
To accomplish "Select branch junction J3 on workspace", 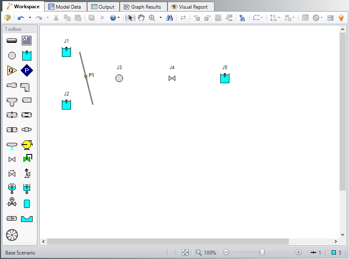I will [x=119, y=78].
